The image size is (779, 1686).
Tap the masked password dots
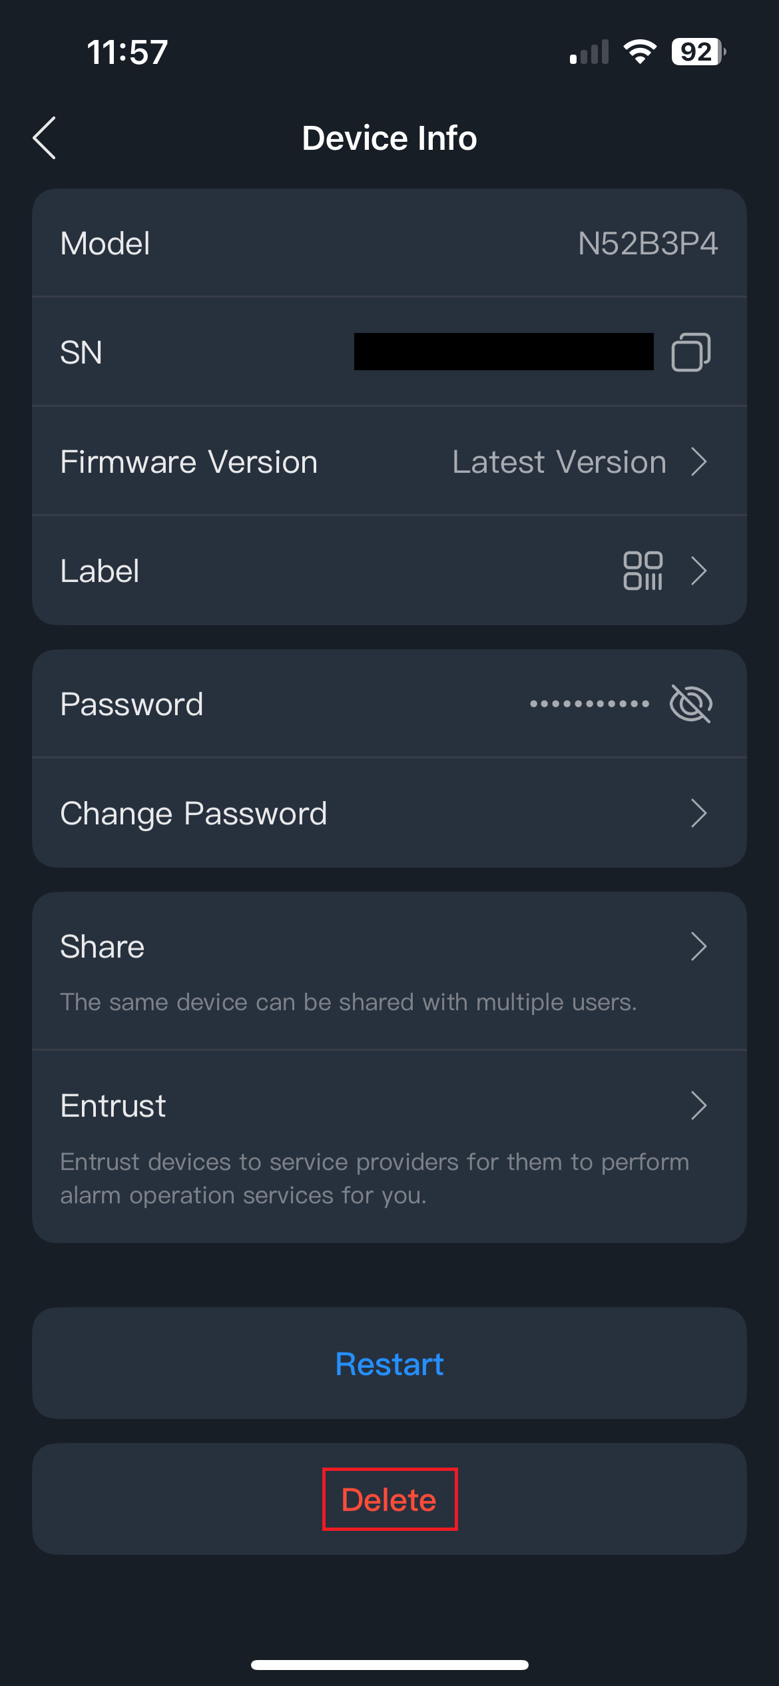pyautogui.click(x=589, y=704)
